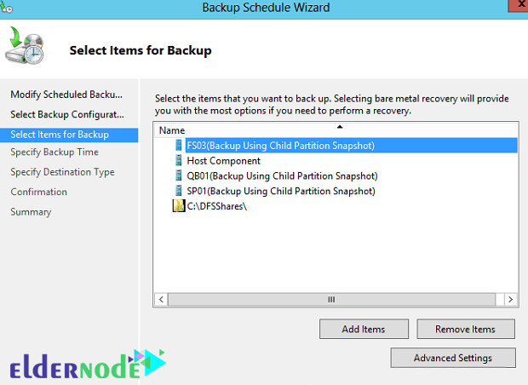
Task: Open Advanced Settings
Action: [x=453, y=358]
